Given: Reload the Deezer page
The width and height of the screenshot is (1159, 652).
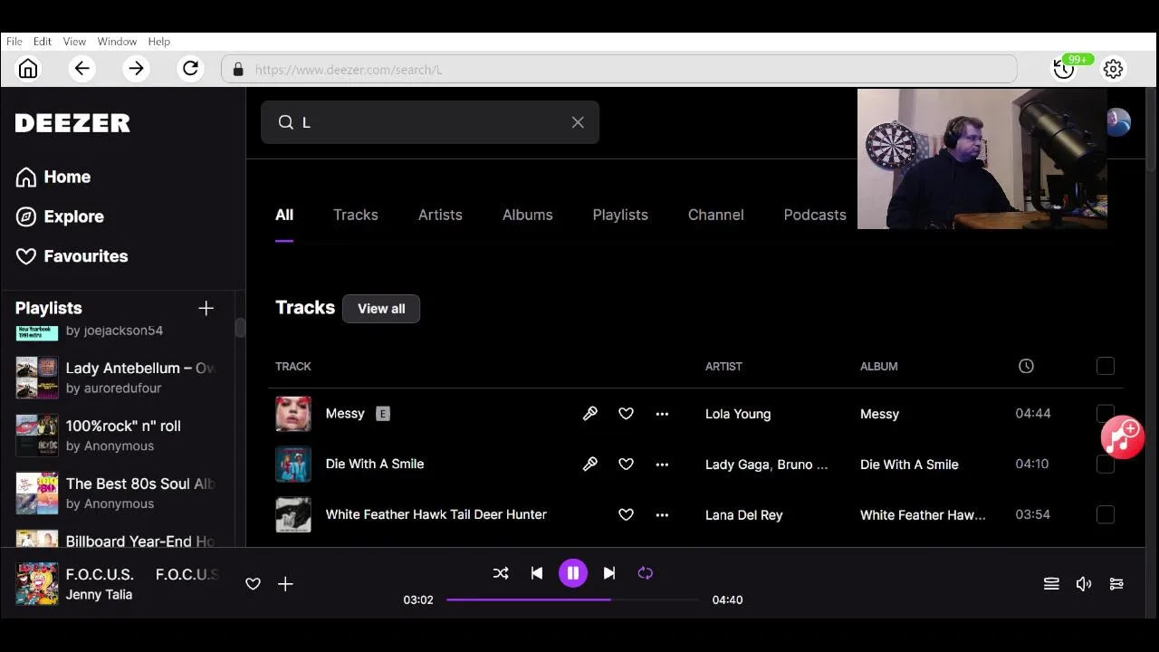Looking at the screenshot, I should tap(190, 69).
